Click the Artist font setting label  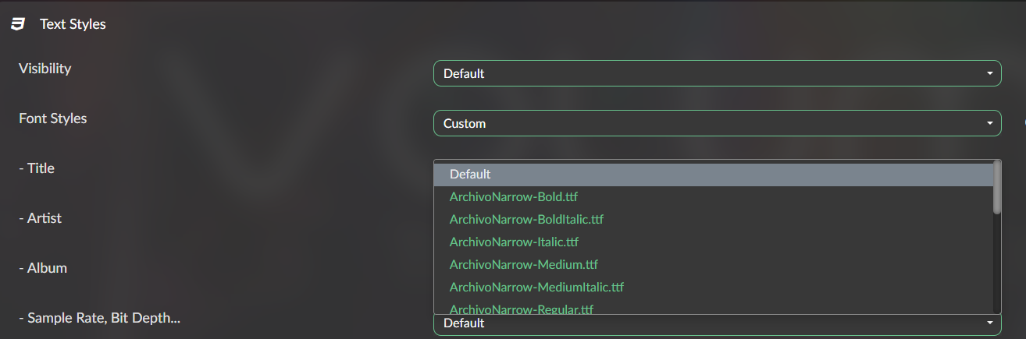(40, 218)
